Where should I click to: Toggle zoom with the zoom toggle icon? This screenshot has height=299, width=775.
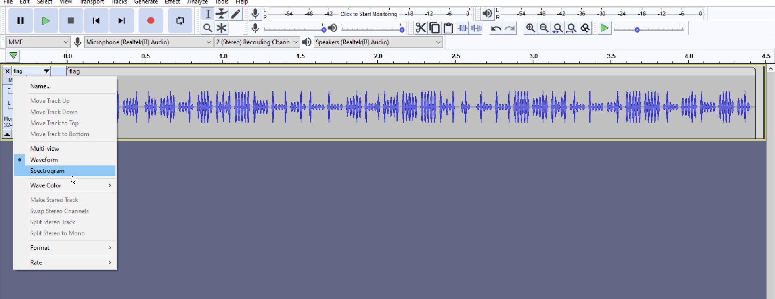pyautogui.click(x=585, y=28)
